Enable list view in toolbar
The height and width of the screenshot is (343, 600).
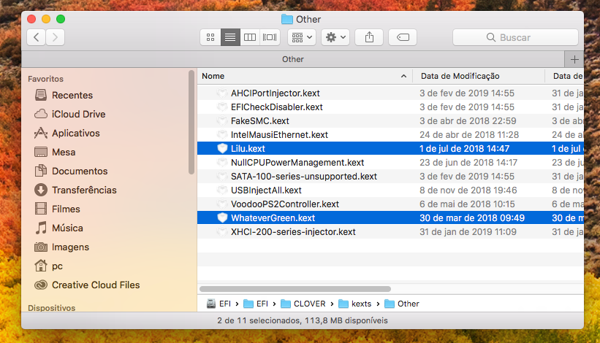click(x=231, y=37)
